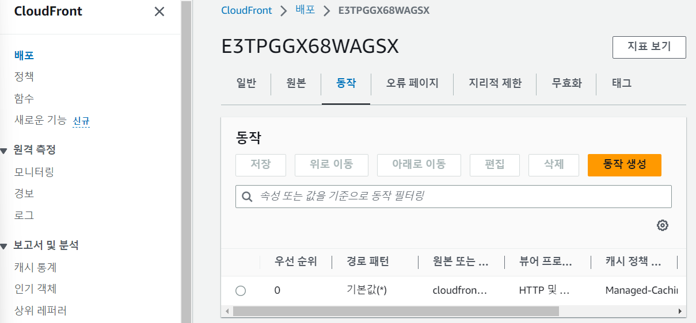This screenshot has height=323, width=696.
Task: Click the 위로 이동 button
Action: (331, 165)
